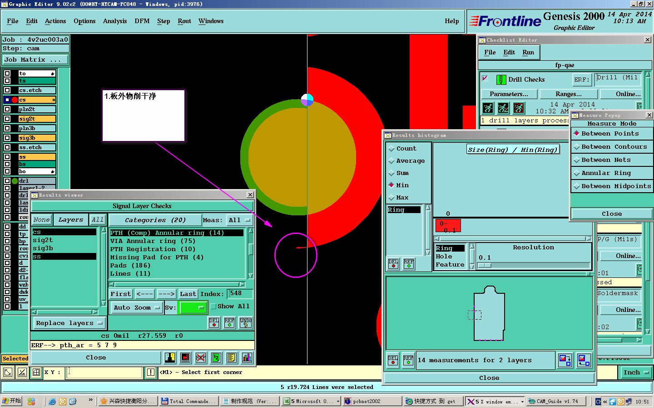This screenshot has width=654, height=408.
Task: Click the diagonal arrow icon next to X Y
Action: click(x=8, y=373)
